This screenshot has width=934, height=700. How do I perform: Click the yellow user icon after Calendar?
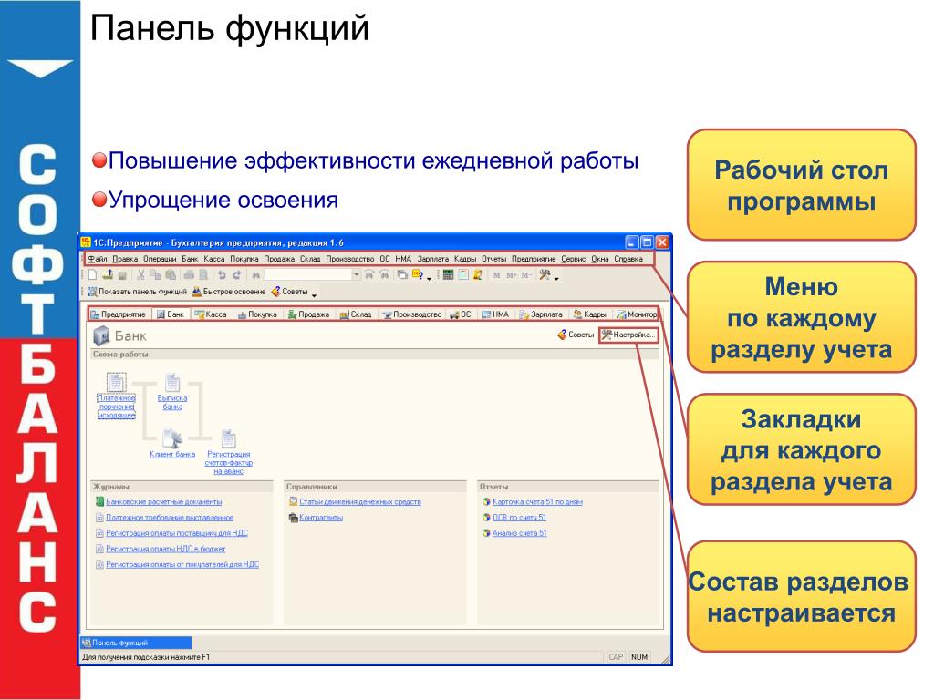pos(477,274)
